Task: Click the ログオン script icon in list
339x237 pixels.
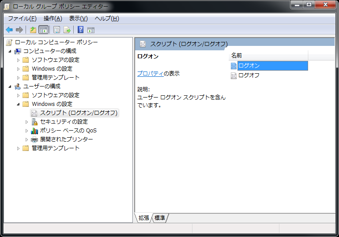Action: pos(234,66)
